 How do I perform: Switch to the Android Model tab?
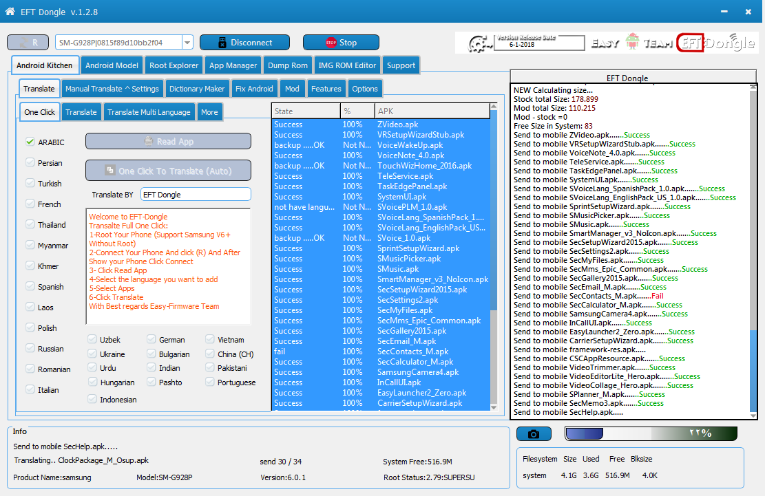(112, 65)
